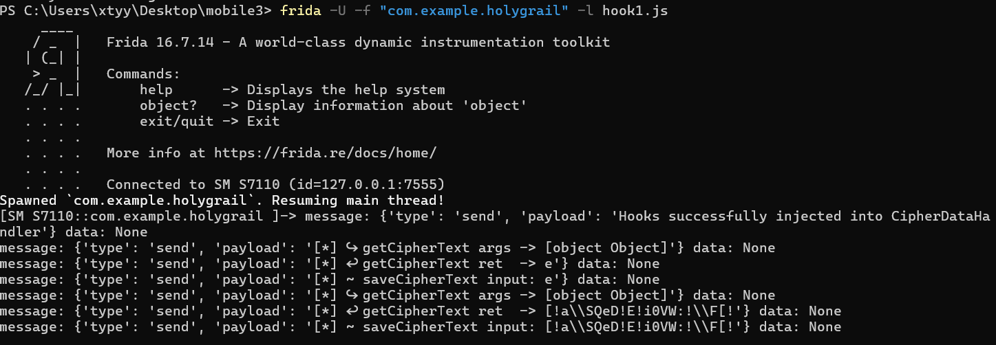996x345 pixels.
Task: Click the Connected to SM S7110 line
Action: click(x=276, y=184)
